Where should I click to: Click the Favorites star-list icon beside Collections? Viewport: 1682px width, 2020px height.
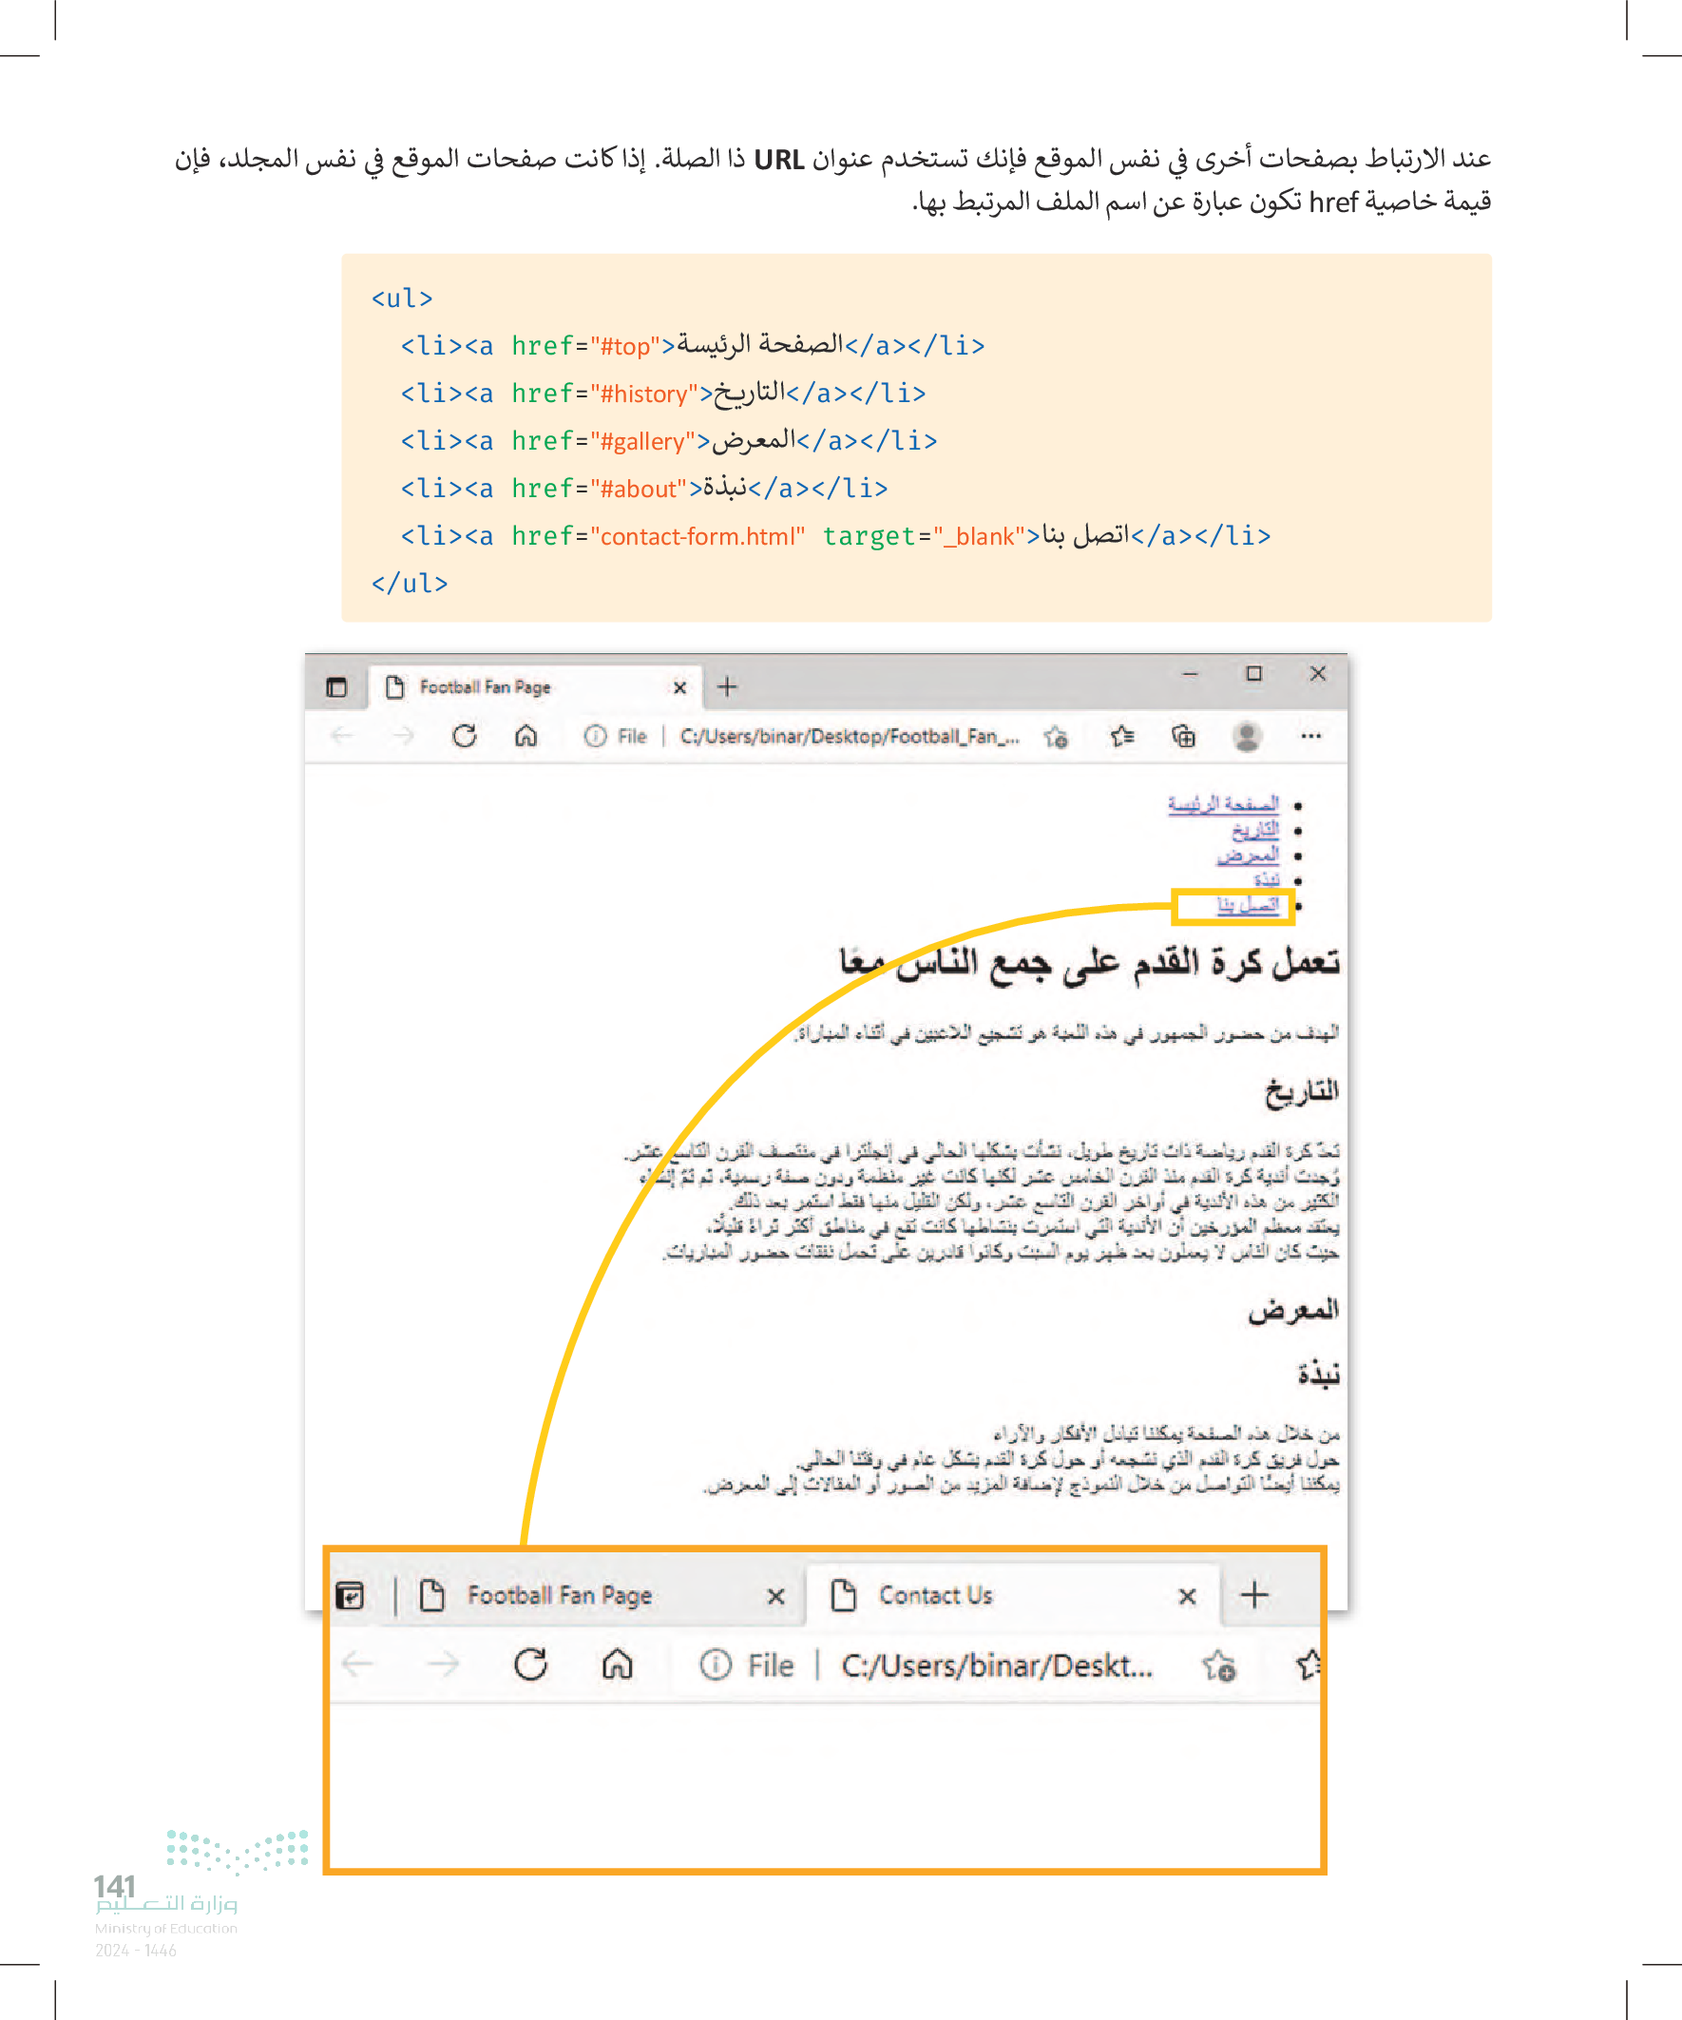[1121, 736]
